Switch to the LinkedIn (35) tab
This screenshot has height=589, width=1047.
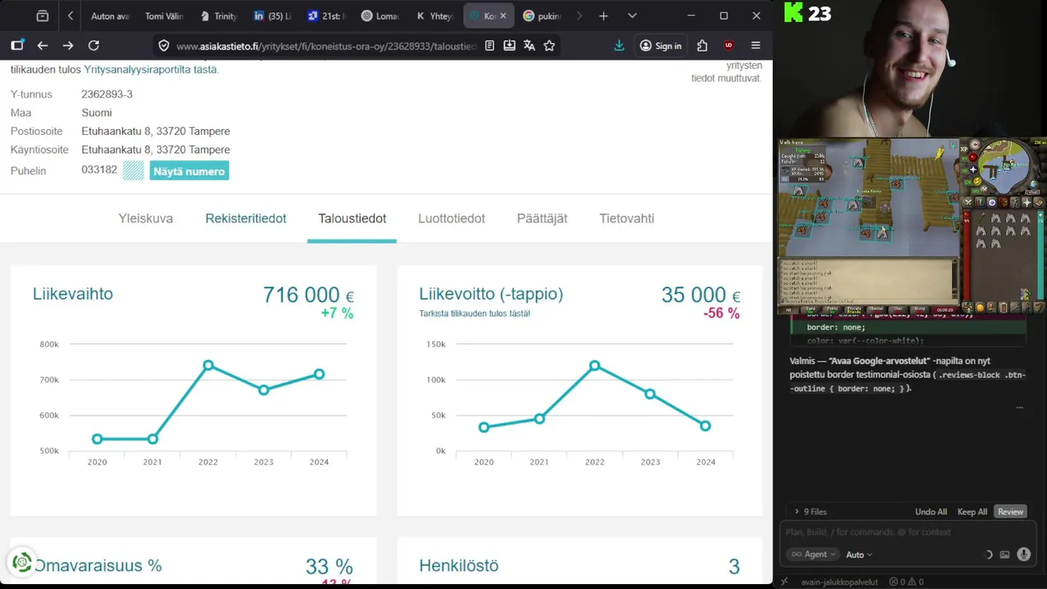click(272, 16)
